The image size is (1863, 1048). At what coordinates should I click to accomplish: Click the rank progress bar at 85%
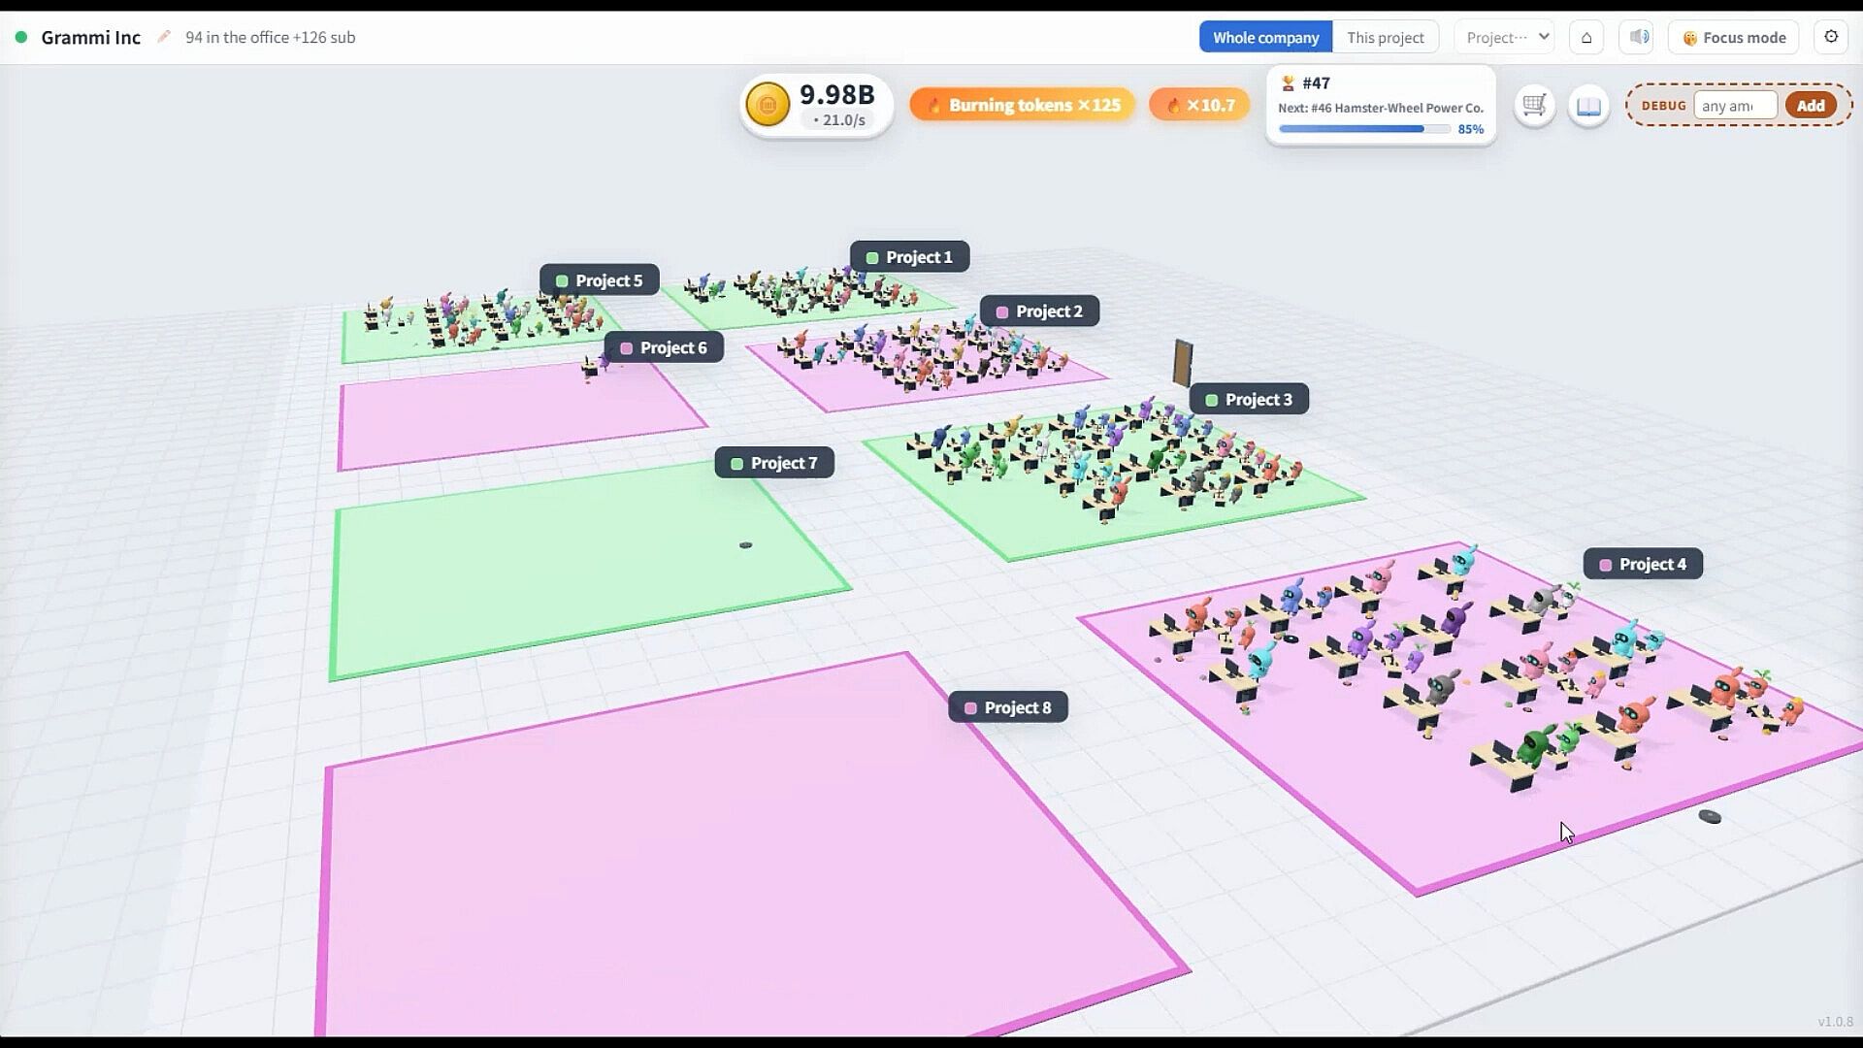coord(1364,129)
